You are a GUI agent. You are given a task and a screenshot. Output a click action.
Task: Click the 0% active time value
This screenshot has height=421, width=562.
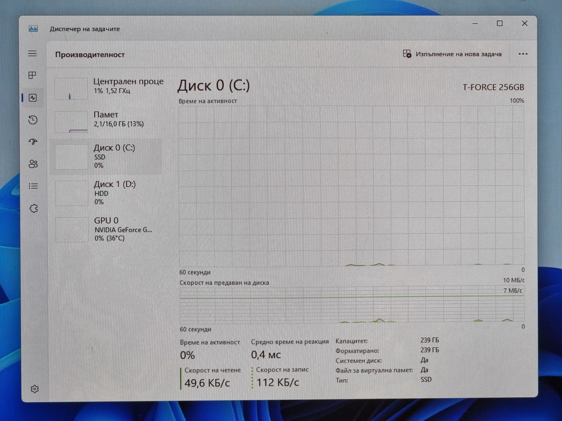pos(187,355)
